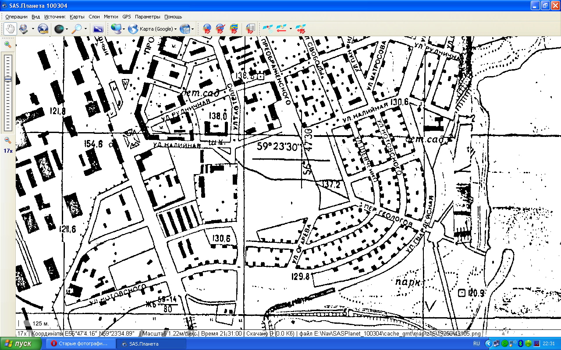Click the vertical zoom level slider handle
561x350 pixels.
(x=8, y=79)
